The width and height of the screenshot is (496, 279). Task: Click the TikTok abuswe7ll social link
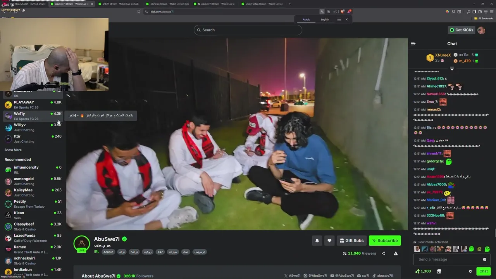[382, 276]
